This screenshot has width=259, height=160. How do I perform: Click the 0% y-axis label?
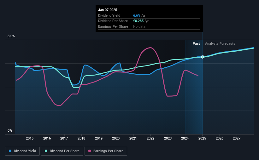click(10, 130)
